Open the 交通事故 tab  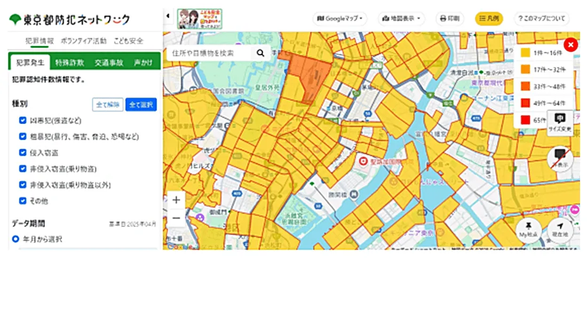click(109, 62)
